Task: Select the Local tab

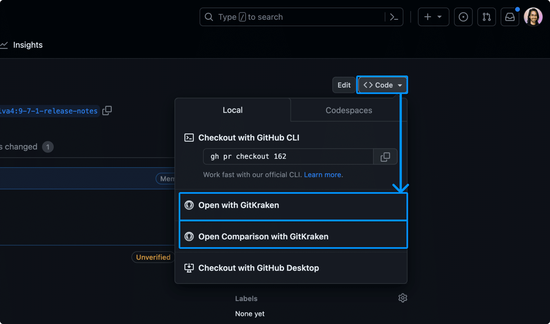Action: [233, 110]
